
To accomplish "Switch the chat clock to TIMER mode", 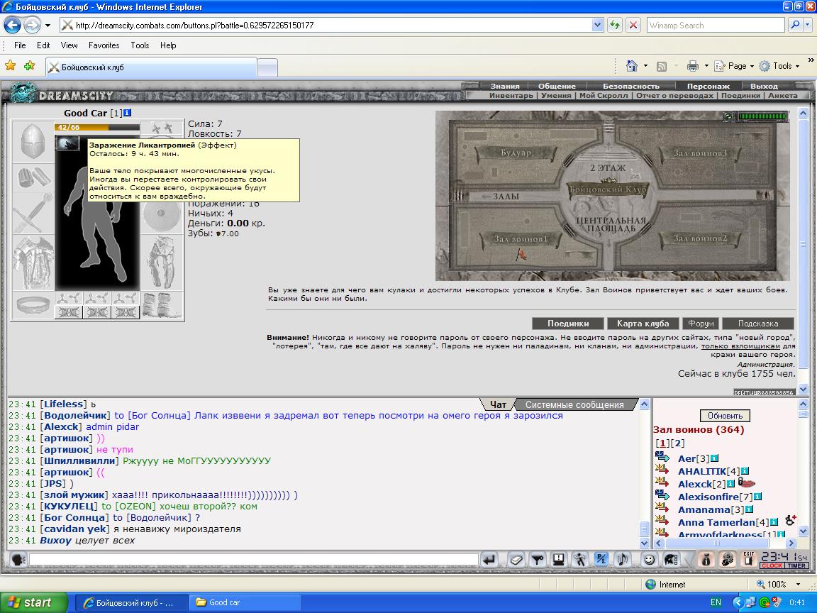I will (797, 565).
